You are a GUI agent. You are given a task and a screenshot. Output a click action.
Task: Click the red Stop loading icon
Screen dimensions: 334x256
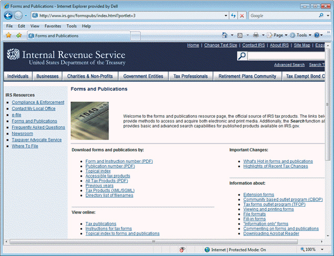tap(242, 16)
